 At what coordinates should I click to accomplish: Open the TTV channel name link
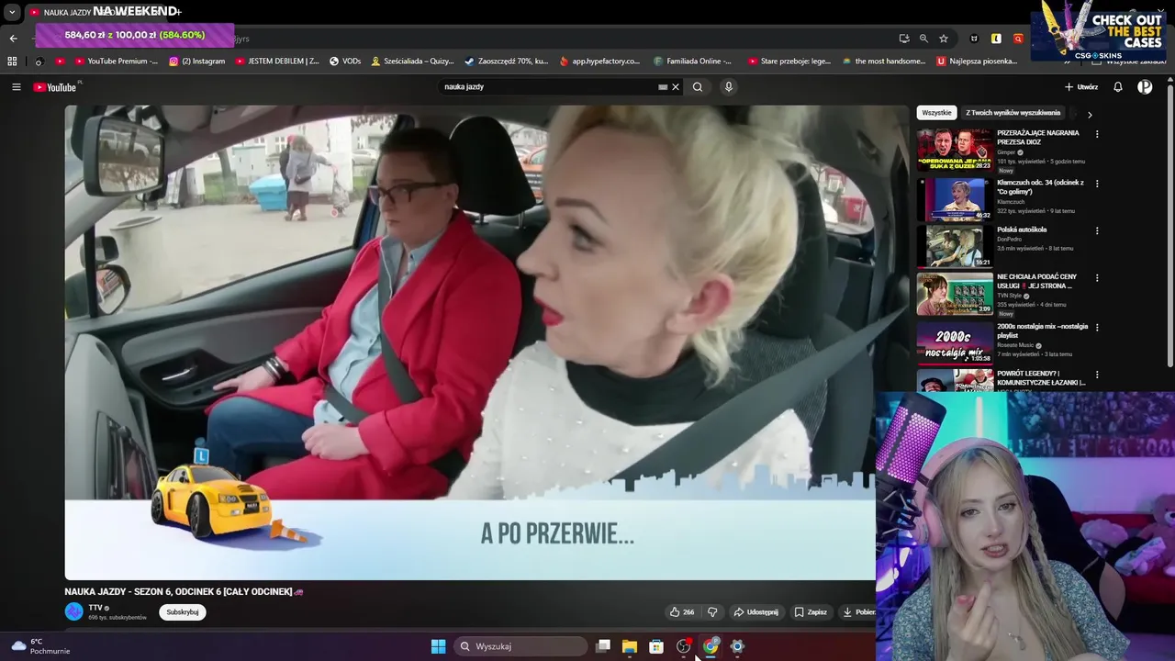coord(95,608)
